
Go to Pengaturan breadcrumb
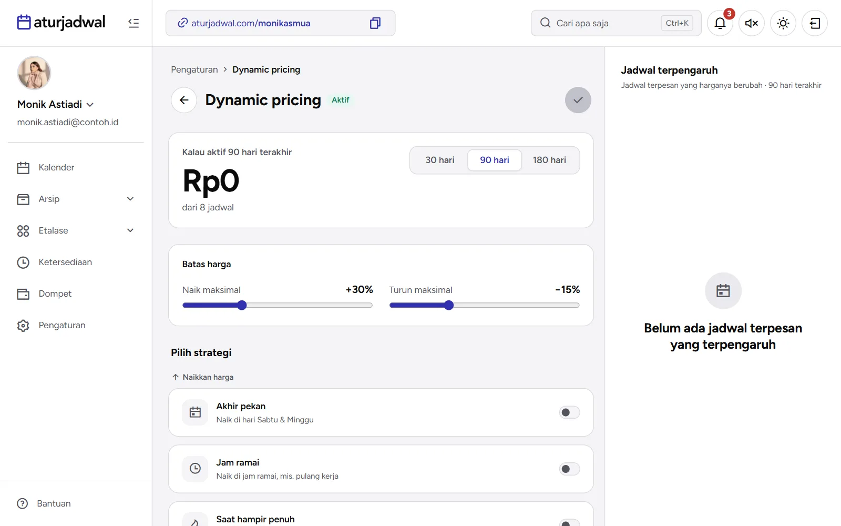tap(194, 69)
